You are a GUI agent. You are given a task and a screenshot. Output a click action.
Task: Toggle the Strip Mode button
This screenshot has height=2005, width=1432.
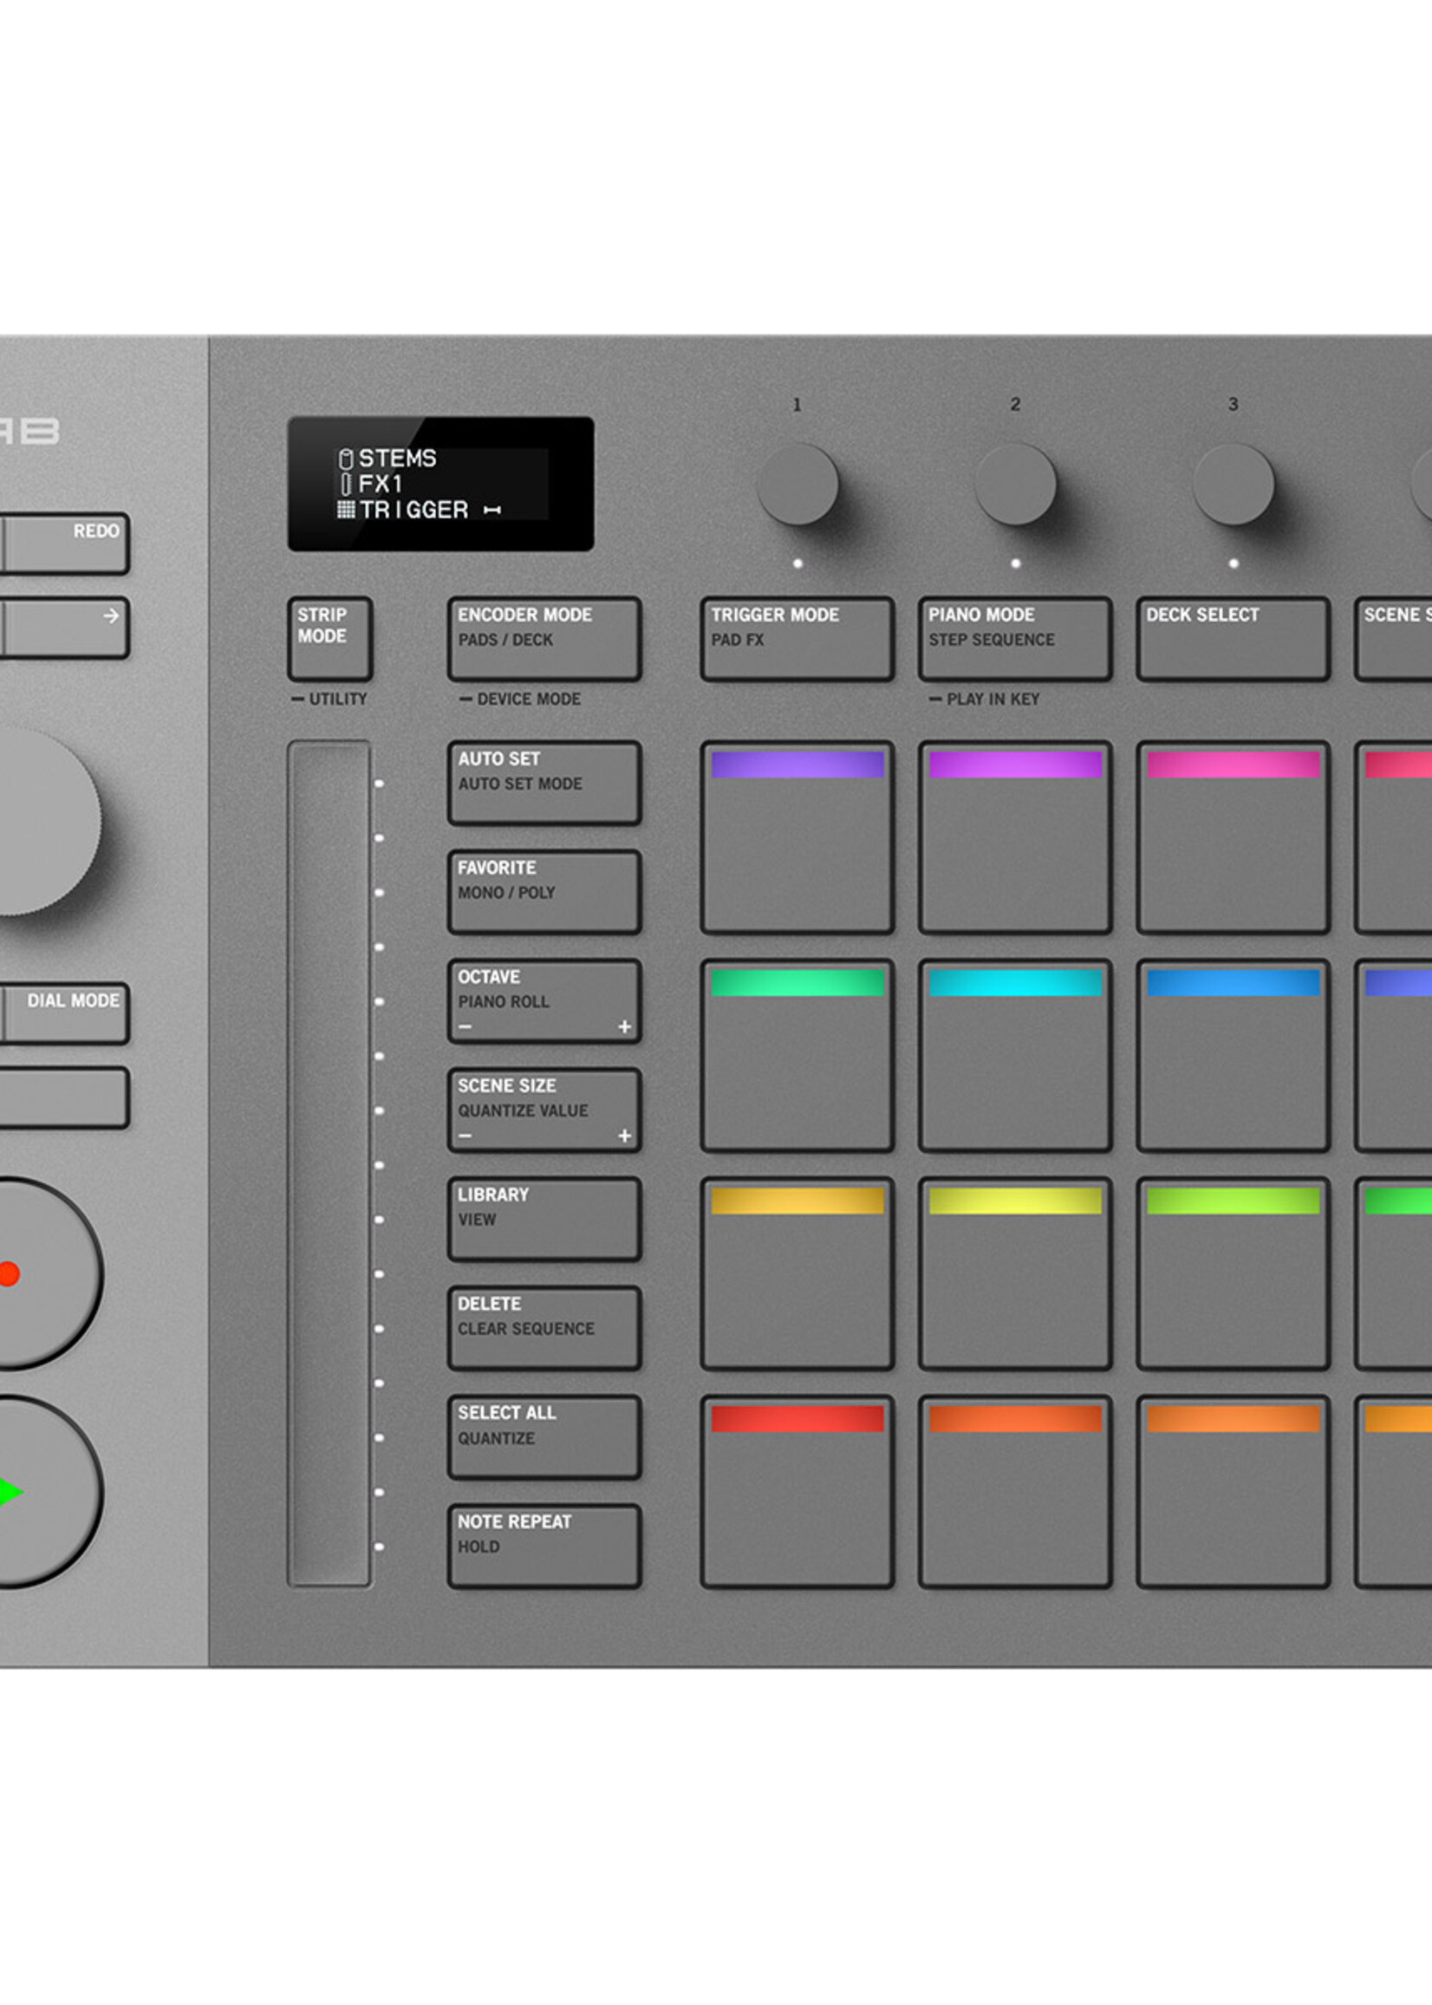[329, 639]
